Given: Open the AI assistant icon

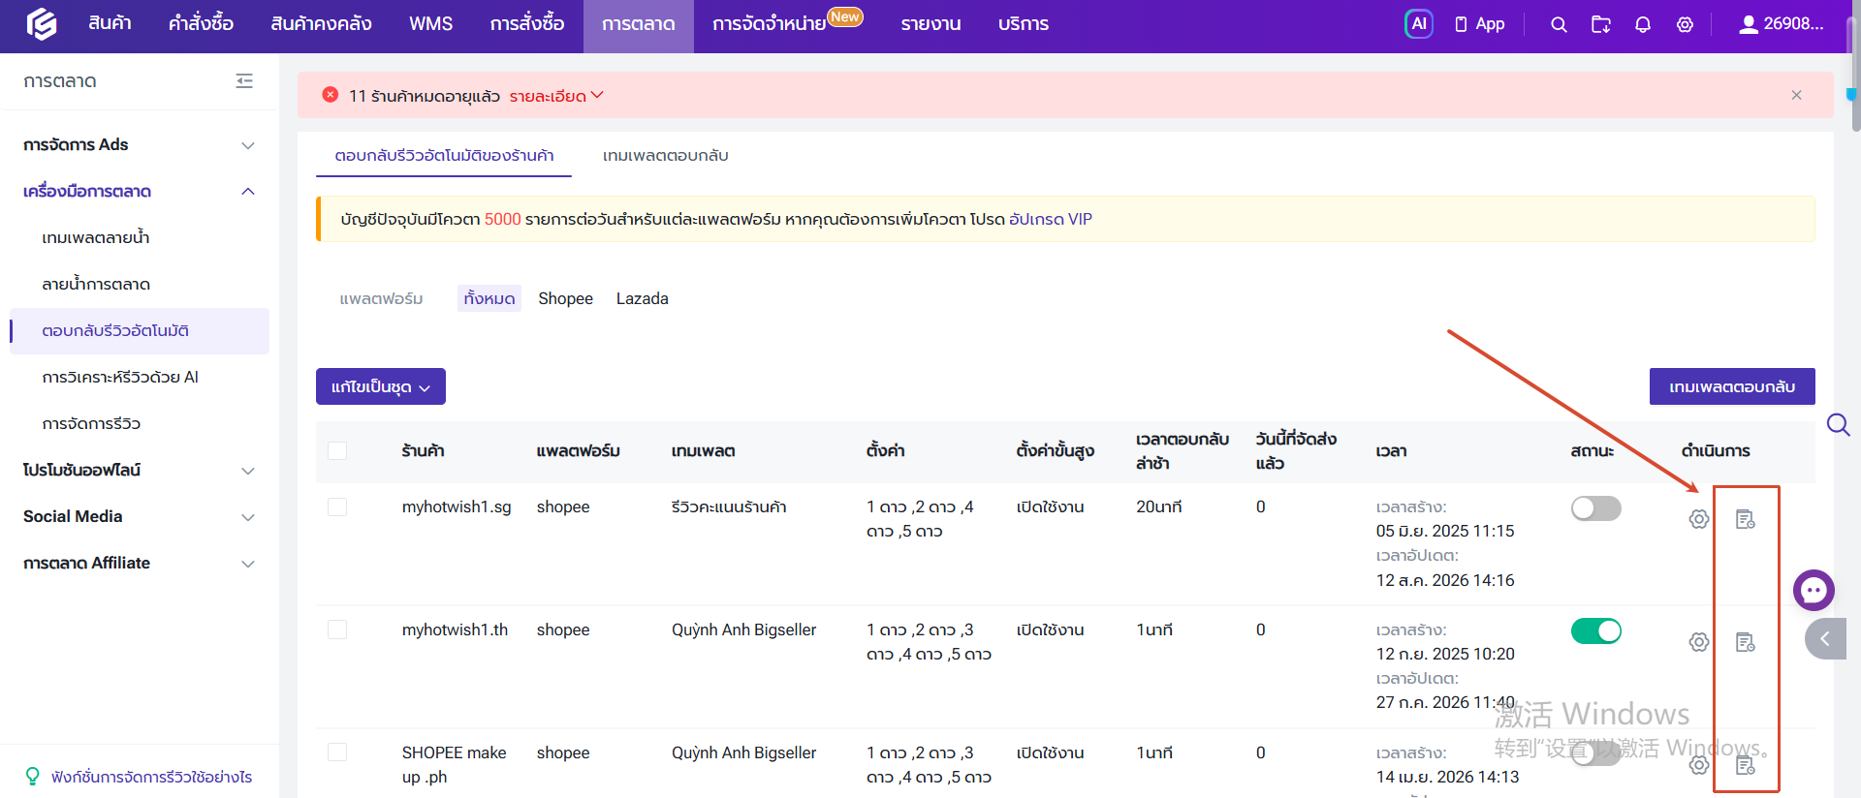Looking at the screenshot, I should pyautogui.click(x=1418, y=24).
